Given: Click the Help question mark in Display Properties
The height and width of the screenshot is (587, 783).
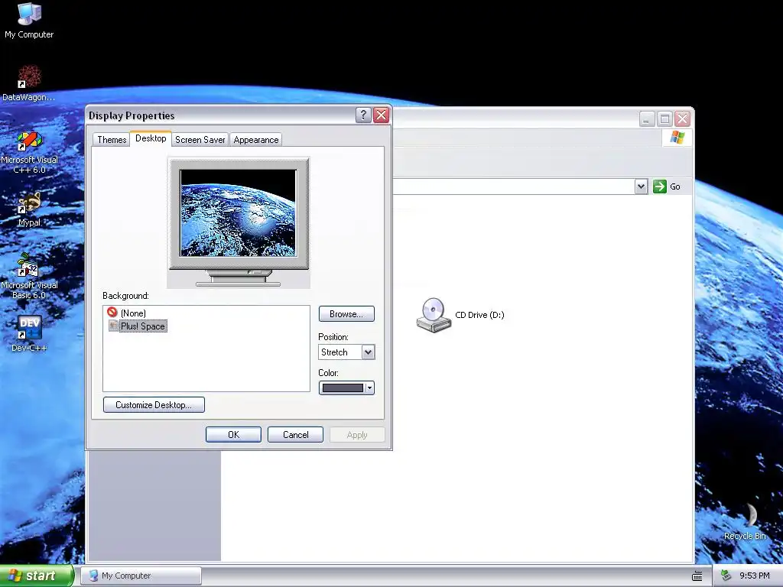Looking at the screenshot, I should coord(363,115).
